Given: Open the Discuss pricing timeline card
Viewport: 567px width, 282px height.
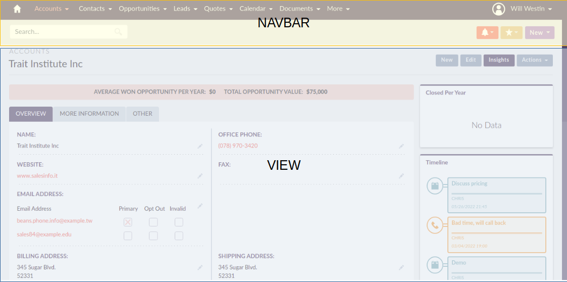Looking at the screenshot, I should pyautogui.click(x=497, y=195).
